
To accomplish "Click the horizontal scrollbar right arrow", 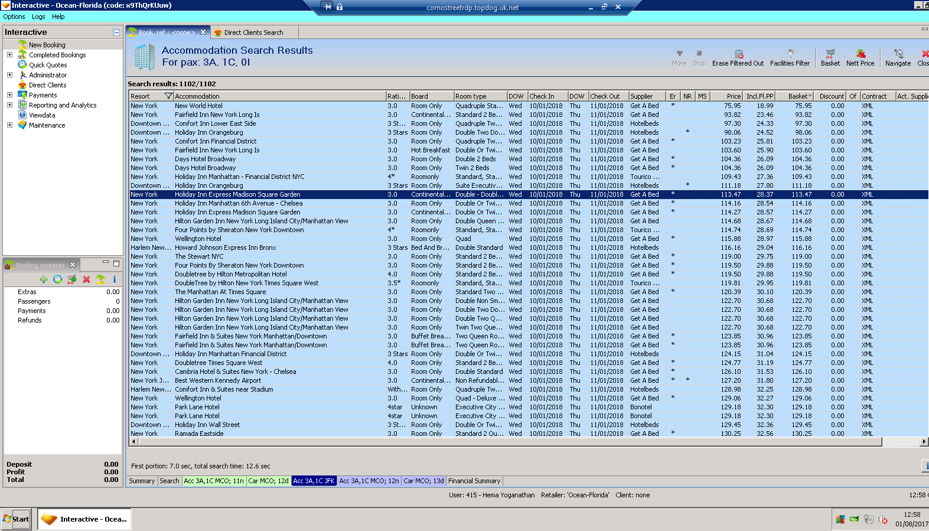I will [924, 442].
